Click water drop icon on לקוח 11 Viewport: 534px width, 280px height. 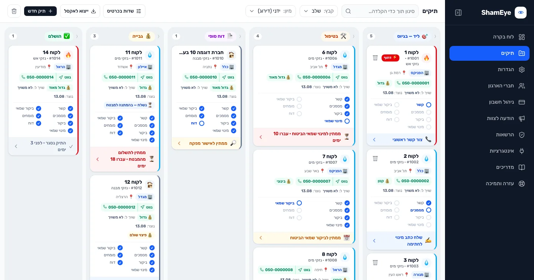[150, 55]
